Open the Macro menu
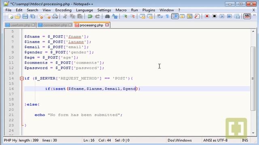Screen dimensions: 259x145 tap(121, 10)
